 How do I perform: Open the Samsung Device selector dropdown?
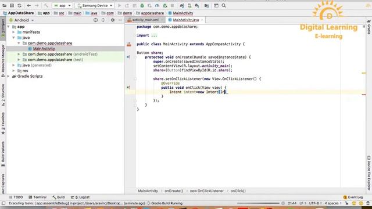[x=94, y=5]
